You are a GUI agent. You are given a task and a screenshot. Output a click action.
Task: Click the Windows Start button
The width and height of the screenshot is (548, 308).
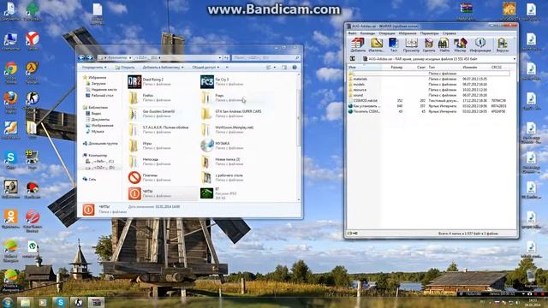coord(8,302)
